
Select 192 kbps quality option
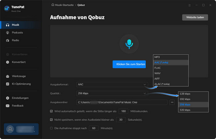(193, 99)
